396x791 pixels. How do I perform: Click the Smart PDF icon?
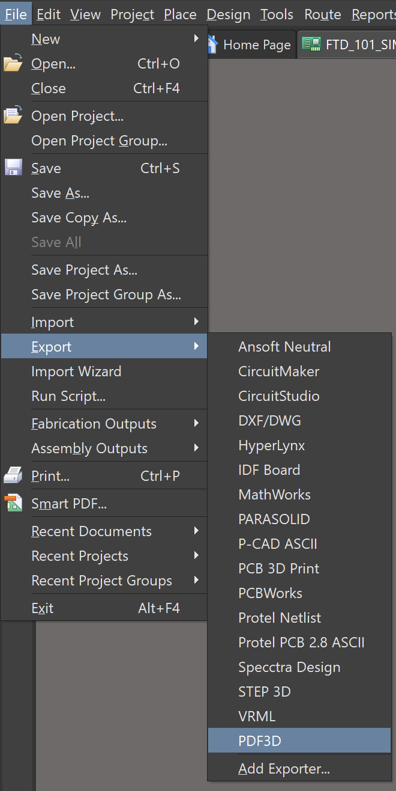[12, 502]
